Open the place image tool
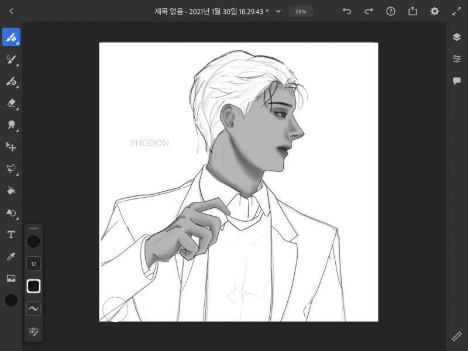 click(x=11, y=278)
